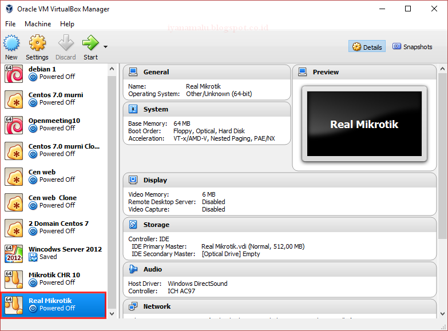
Task: Click the General section monitor icon
Action: pos(133,72)
